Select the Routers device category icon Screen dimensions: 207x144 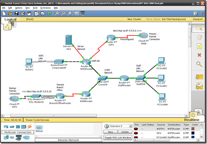[x=6, y=127]
